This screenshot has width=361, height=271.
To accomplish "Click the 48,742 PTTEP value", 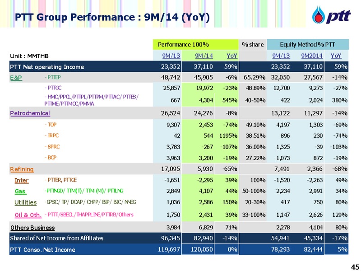I will tap(171, 77).
